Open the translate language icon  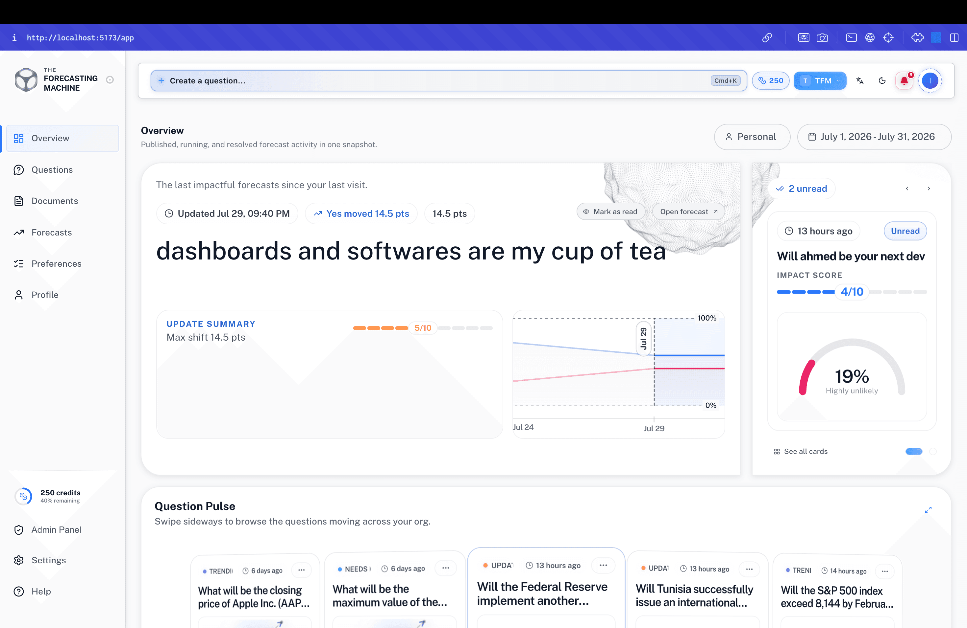pyautogui.click(x=860, y=81)
